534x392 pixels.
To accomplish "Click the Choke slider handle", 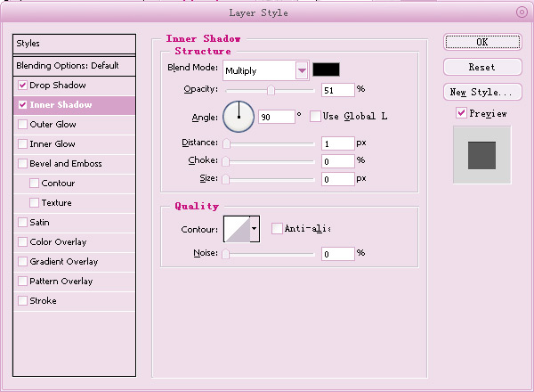I will [225, 161].
